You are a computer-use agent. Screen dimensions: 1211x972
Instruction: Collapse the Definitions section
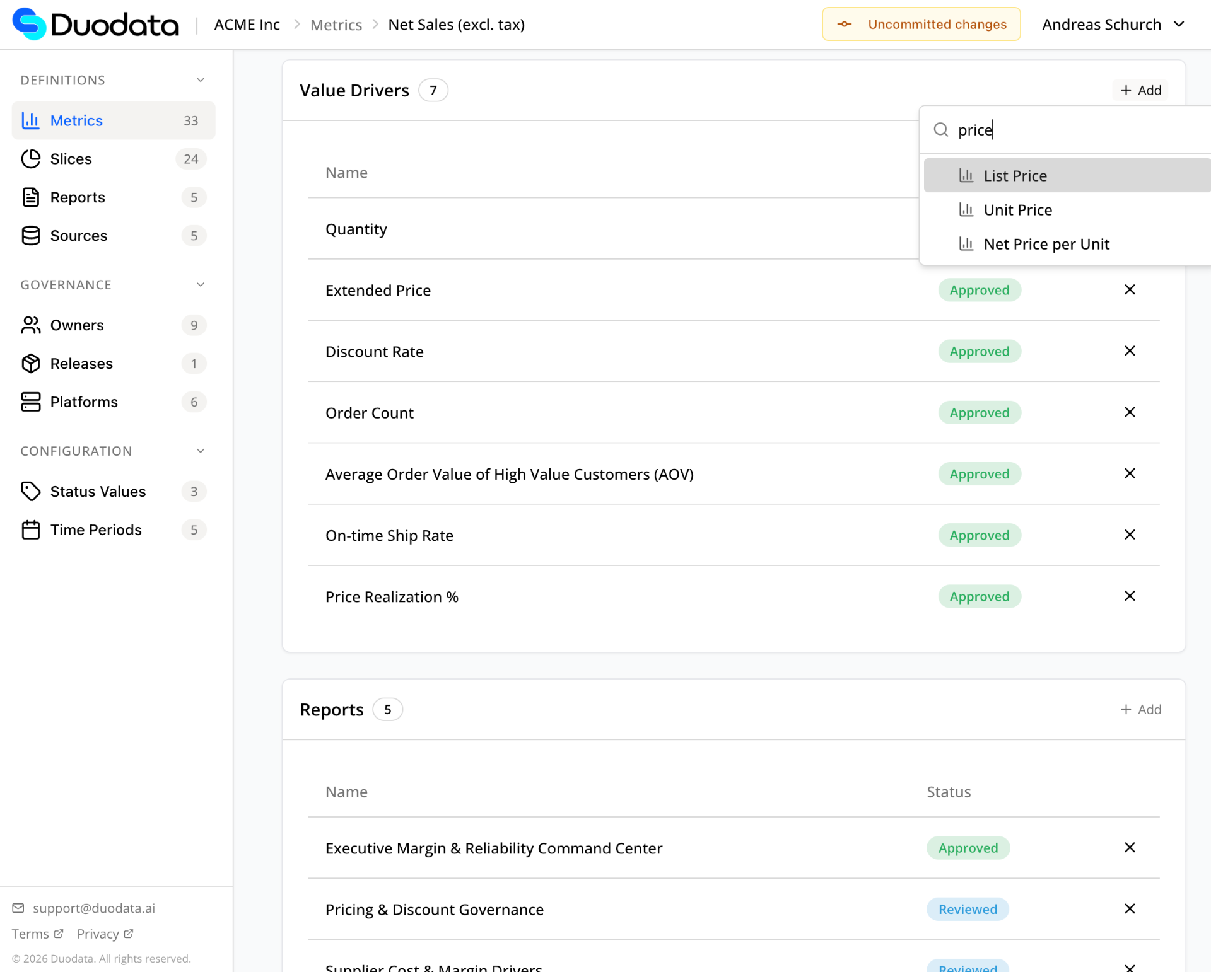(x=201, y=80)
